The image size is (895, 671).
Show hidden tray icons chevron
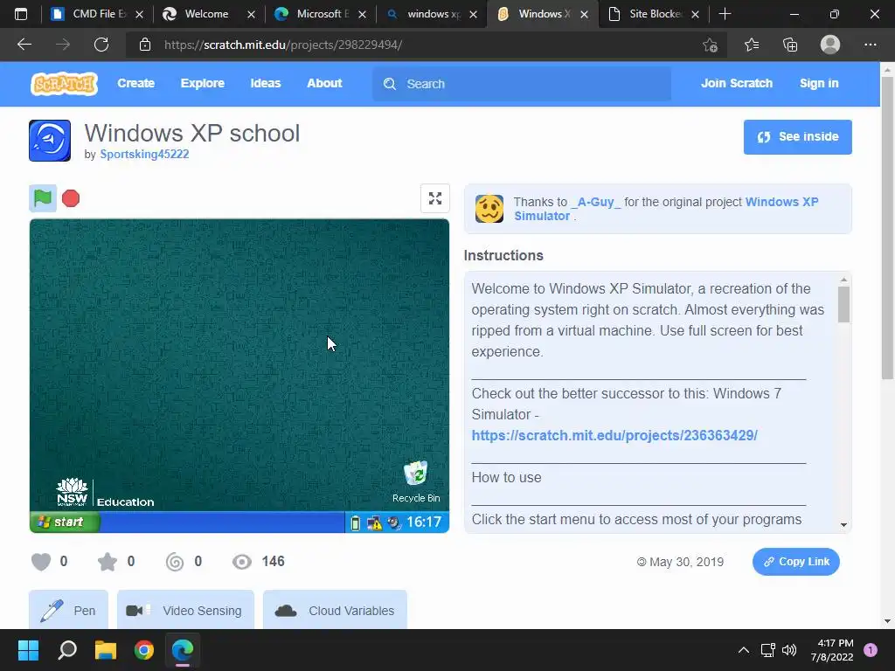tap(743, 650)
